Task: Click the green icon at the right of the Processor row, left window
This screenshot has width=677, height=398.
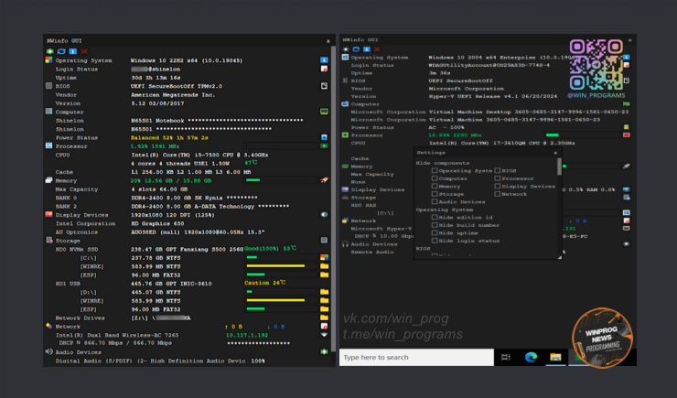Action: (324, 145)
